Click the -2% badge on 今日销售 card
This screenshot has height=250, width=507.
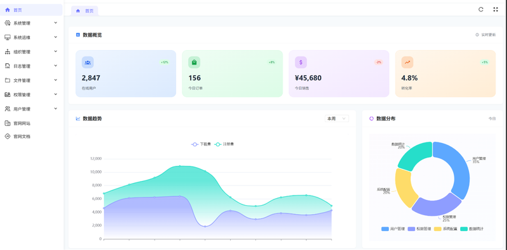[378, 62]
